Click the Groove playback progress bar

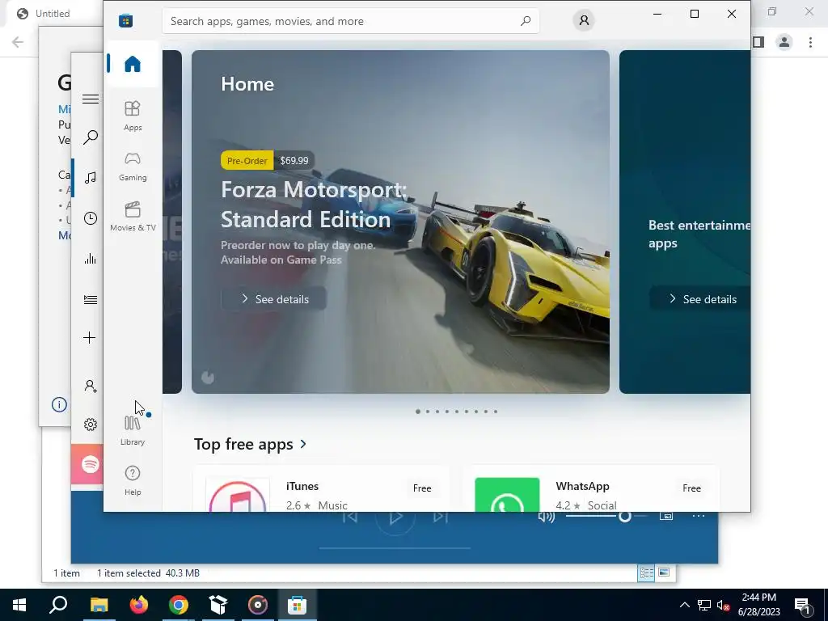[395, 548]
